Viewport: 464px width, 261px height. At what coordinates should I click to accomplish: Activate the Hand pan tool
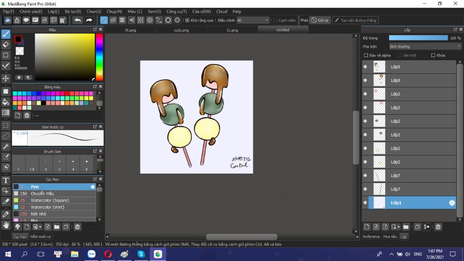pos(6,225)
